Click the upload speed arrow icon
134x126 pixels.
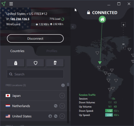point(51,24)
